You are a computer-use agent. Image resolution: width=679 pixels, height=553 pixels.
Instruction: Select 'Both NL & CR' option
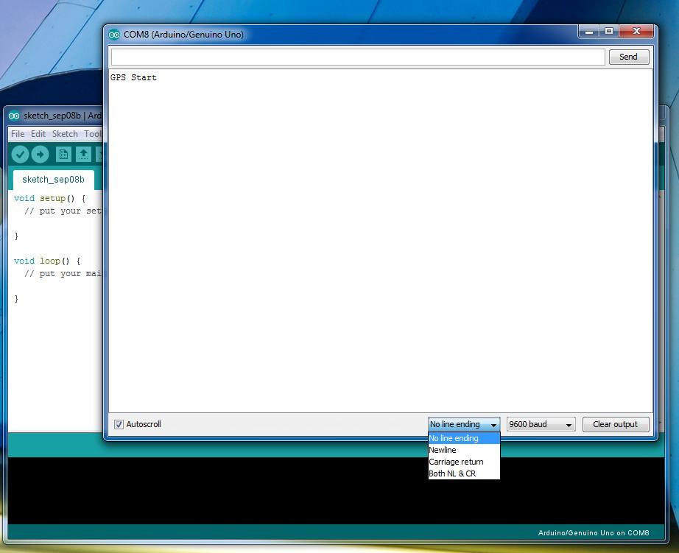464,473
